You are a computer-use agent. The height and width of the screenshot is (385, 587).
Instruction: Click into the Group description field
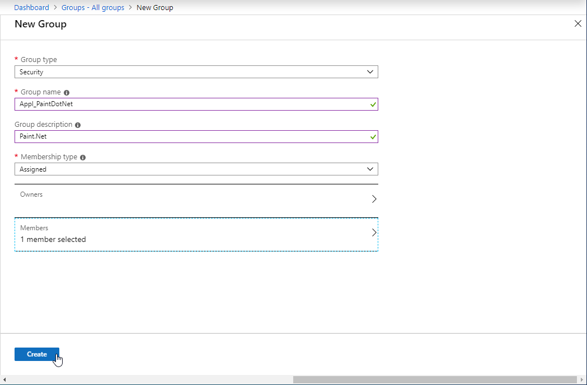coord(190,137)
